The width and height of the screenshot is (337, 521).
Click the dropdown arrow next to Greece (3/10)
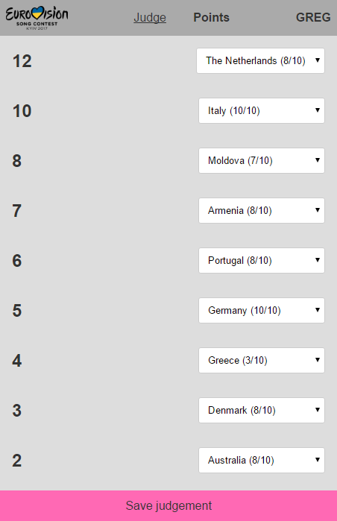click(x=318, y=359)
